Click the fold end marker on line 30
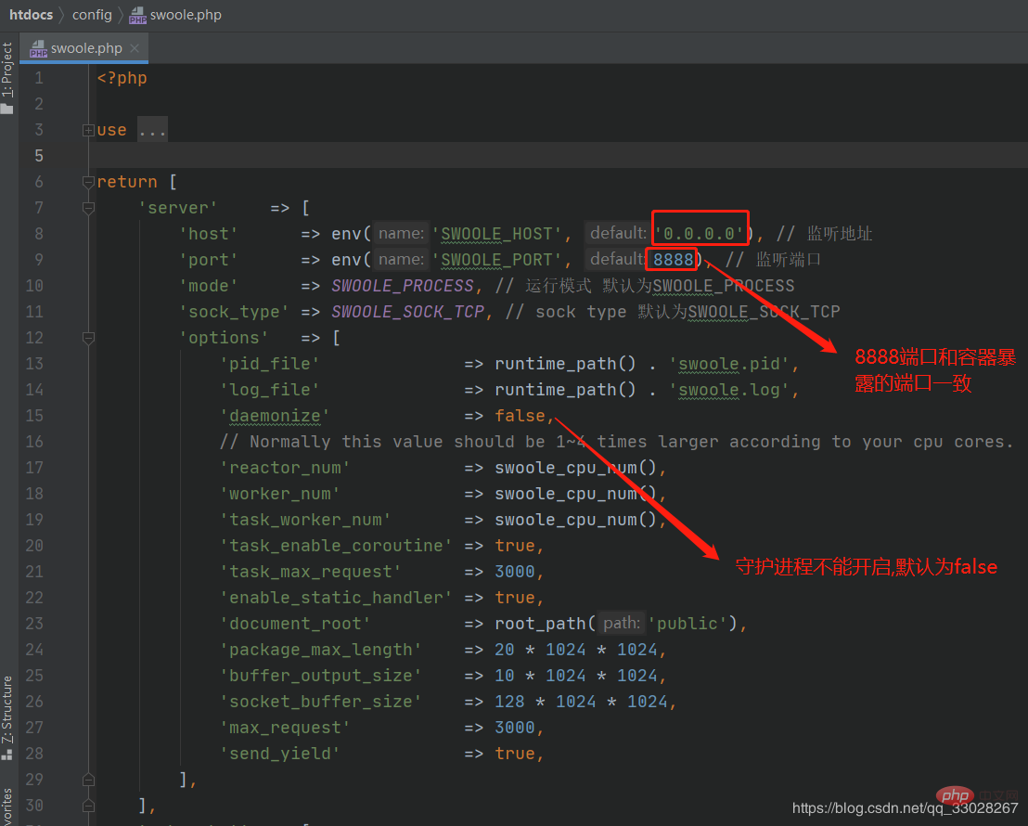The width and height of the screenshot is (1028, 826). point(88,806)
